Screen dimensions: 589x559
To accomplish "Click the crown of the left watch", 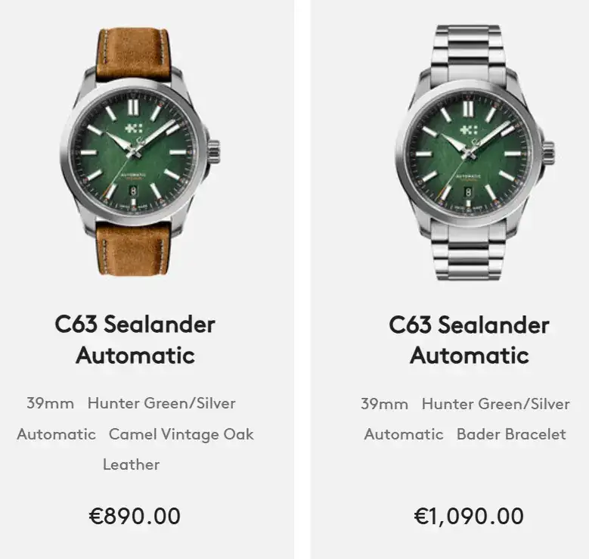I will tap(213, 151).
